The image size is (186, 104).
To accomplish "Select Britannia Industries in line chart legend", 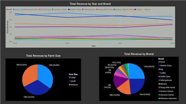I will tap(29, 10).
